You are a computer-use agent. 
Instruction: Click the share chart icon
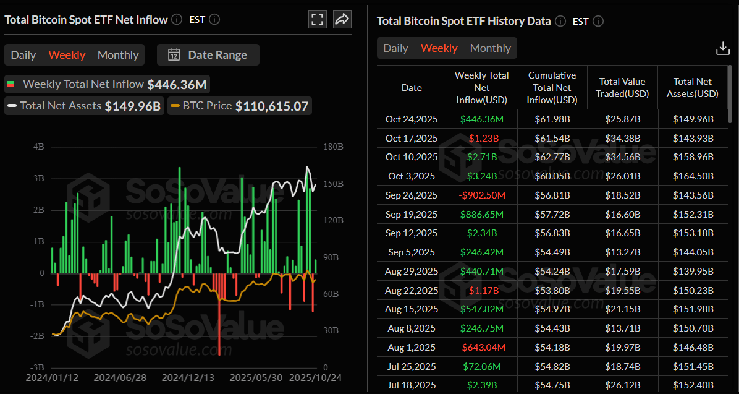(x=342, y=19)
